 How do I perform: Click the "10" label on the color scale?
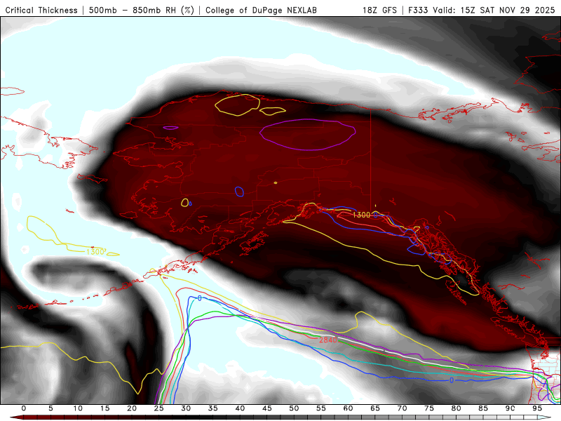tap(78, 408)
